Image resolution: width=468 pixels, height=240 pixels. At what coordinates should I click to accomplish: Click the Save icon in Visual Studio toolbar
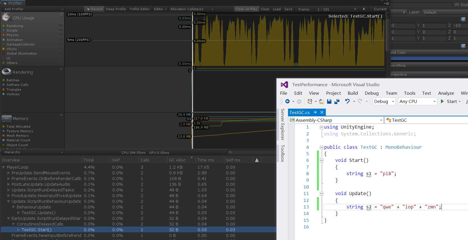[x=329, y=102]
